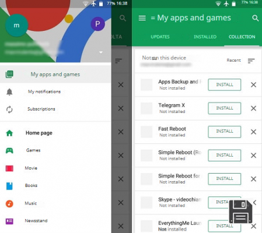
Task: Remove Fast Reboot from the collection list
Action: 253,132
